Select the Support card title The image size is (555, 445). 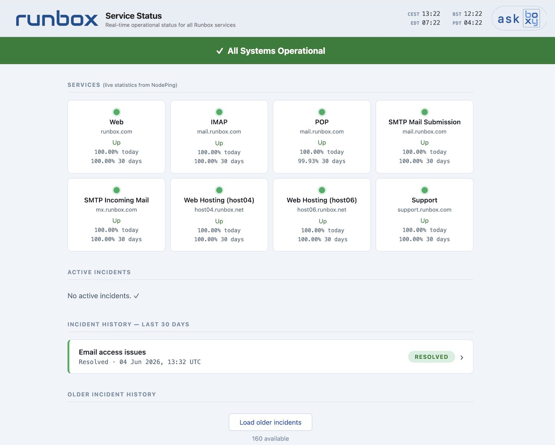pyautogui.click(x=425, y=200)
